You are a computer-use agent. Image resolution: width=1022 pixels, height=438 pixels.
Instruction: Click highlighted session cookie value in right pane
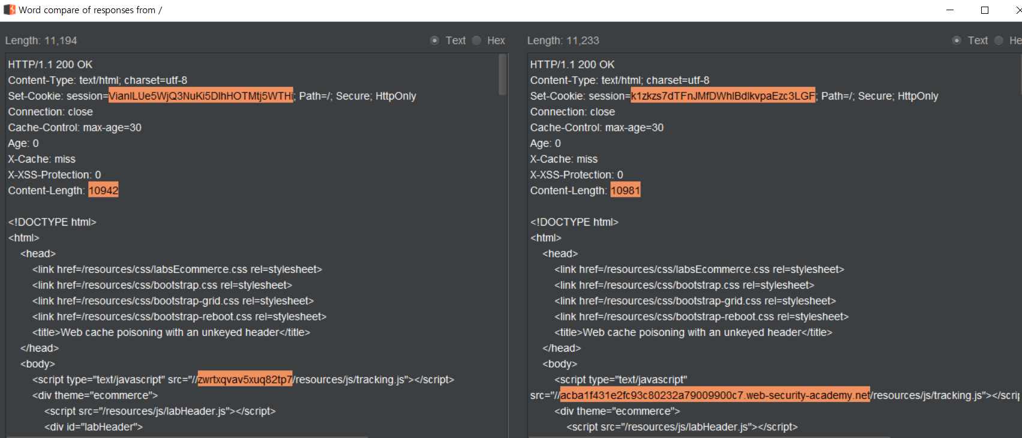(723, 96)
